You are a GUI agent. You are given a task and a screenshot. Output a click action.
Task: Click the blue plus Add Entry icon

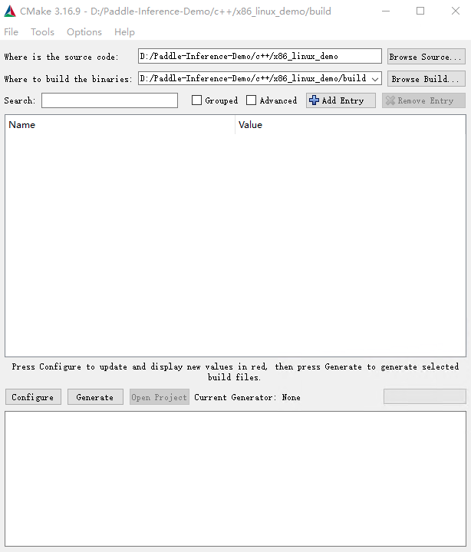click(x=314, y=100)
